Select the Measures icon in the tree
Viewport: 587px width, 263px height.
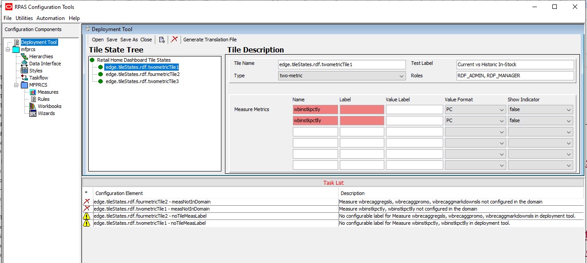[x=33, y=92]
